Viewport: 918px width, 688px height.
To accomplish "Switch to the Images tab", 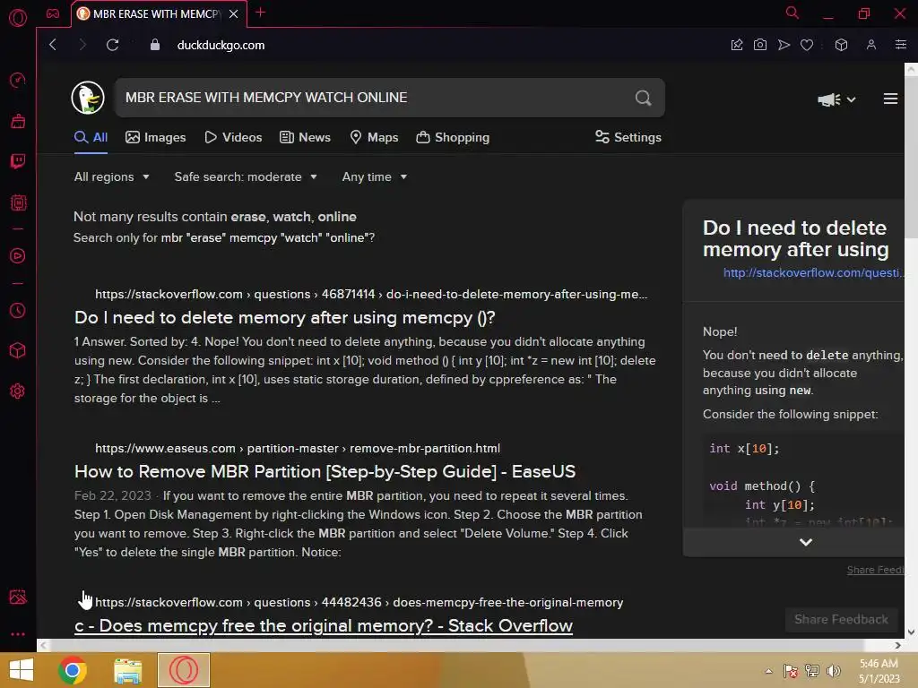I will tap(156, 137).
